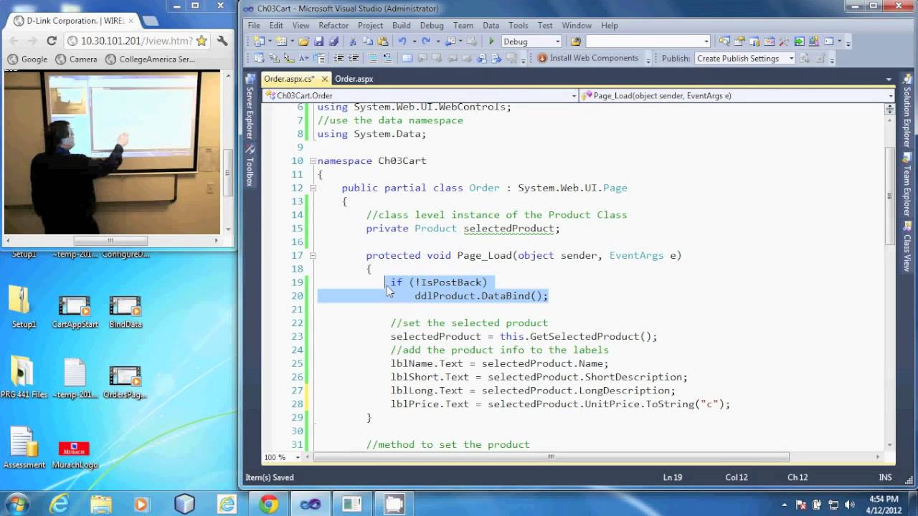Click the Cut scissors icon

[353, 42]
